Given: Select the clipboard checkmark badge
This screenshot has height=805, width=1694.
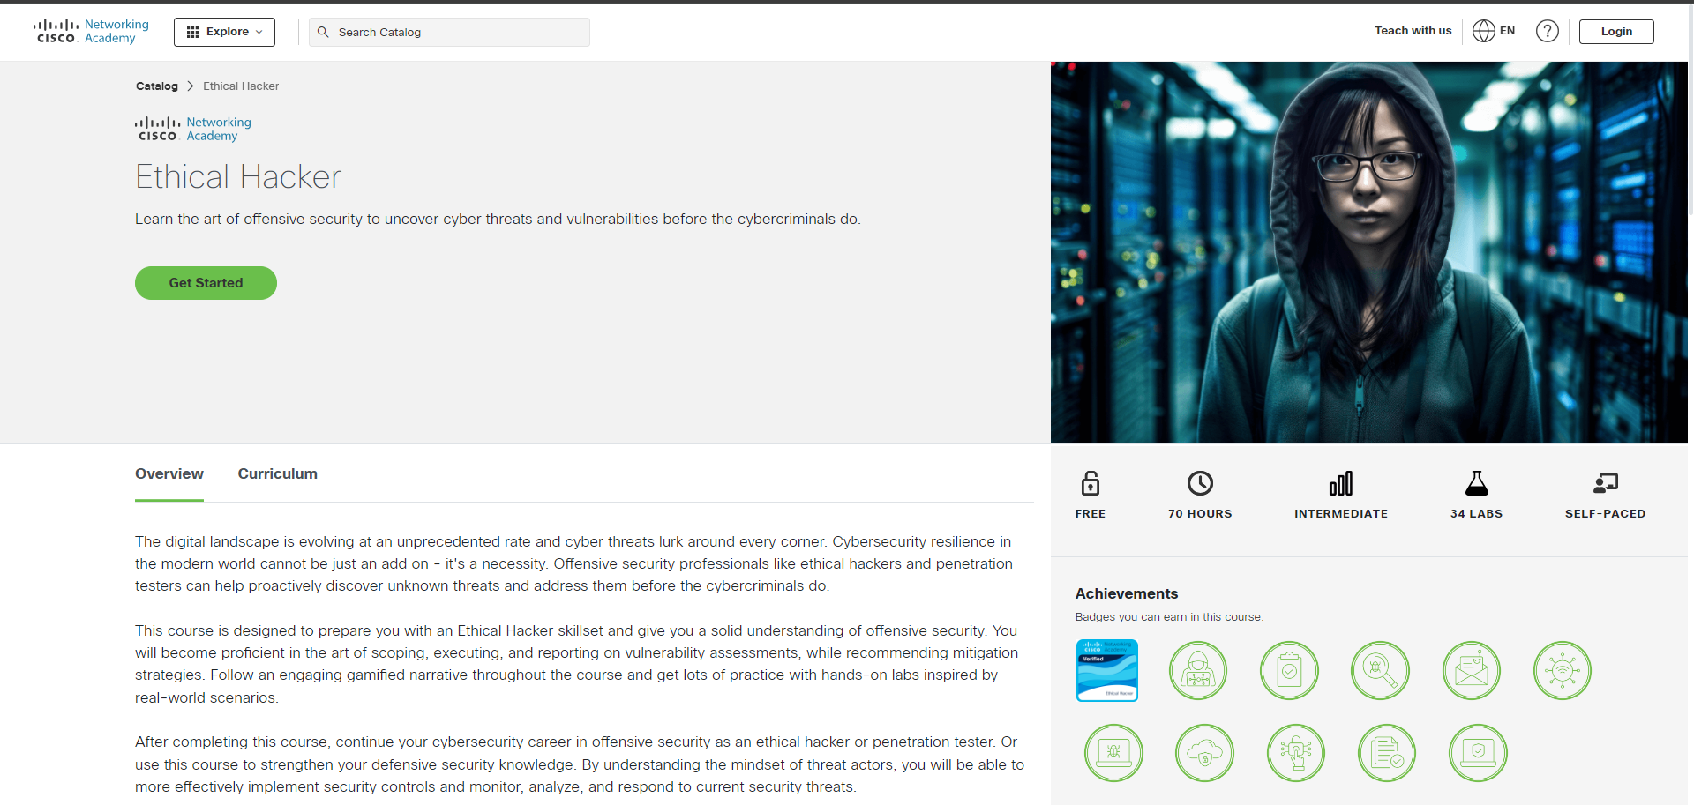Looking at the screenshot, I should (1289, 670).
